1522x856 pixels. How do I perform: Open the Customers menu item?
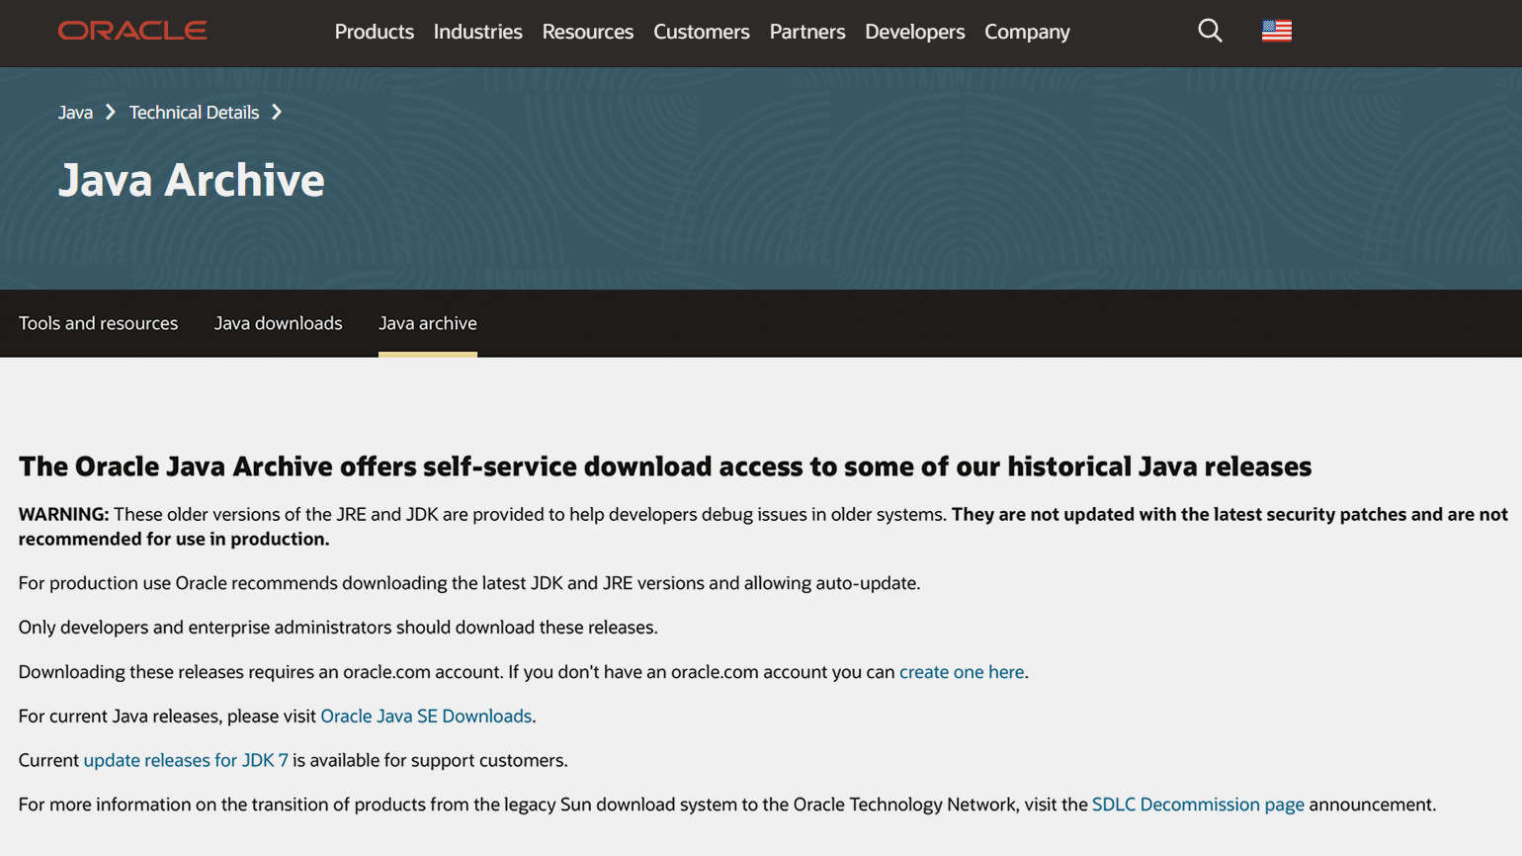tap(701, 32)
